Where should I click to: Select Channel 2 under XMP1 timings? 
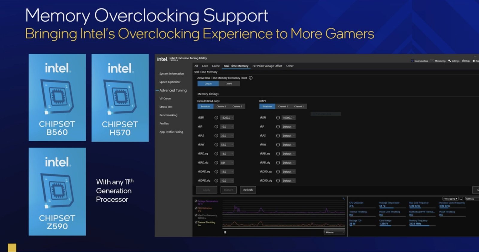299,107
